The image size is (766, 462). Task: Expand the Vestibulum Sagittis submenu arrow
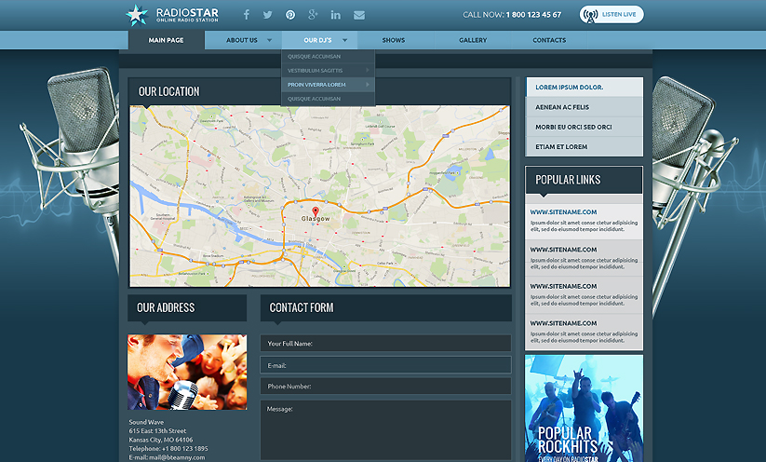[x=369, y=70]
